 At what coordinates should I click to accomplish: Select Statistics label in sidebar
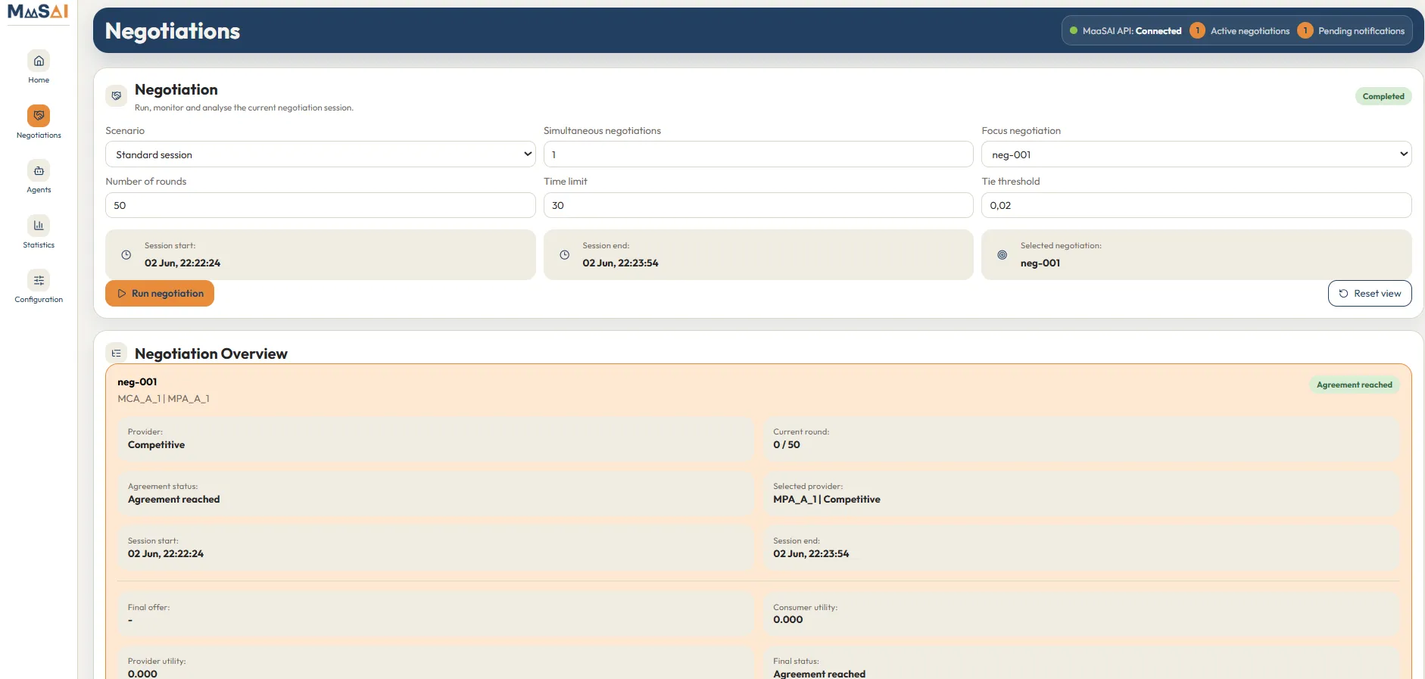point(39,245)
